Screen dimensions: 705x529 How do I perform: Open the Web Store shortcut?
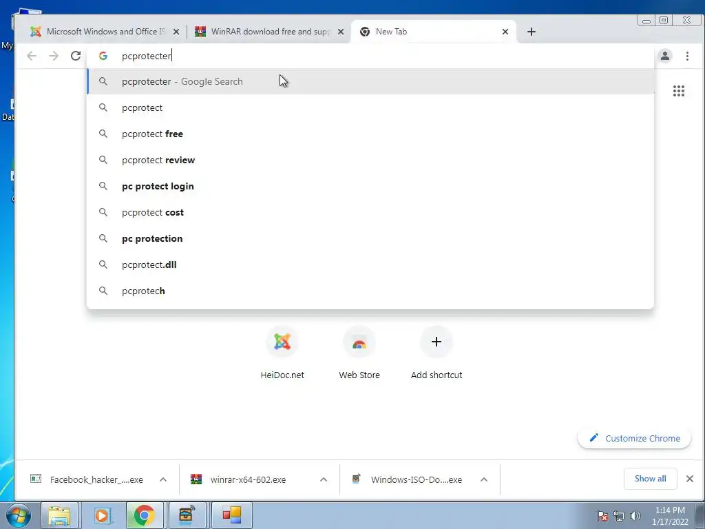[x=359, y=353]
